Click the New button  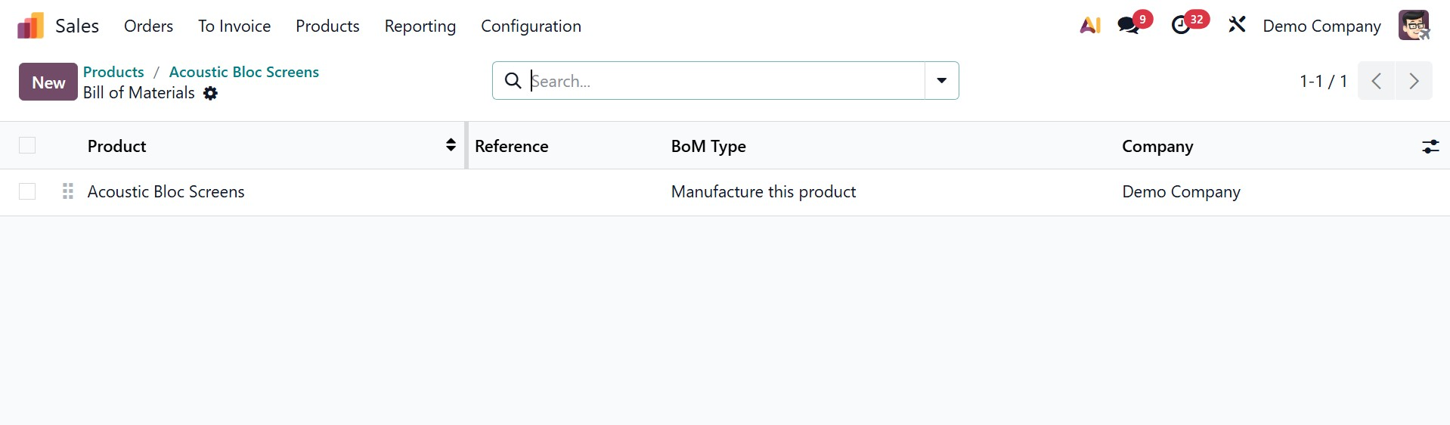coord(48,82)
